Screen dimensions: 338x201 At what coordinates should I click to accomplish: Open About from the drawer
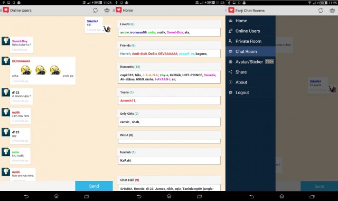250,83
